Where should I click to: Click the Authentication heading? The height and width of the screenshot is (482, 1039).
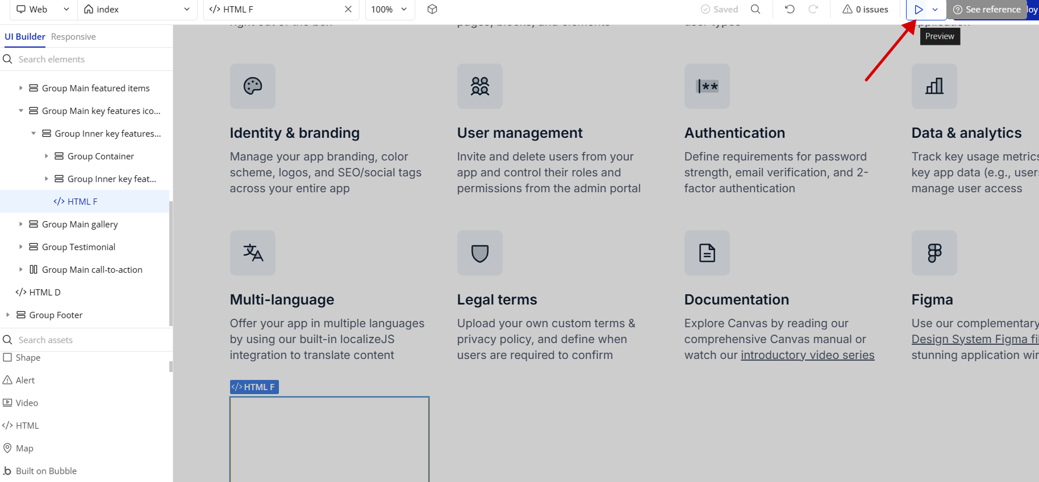735,133
